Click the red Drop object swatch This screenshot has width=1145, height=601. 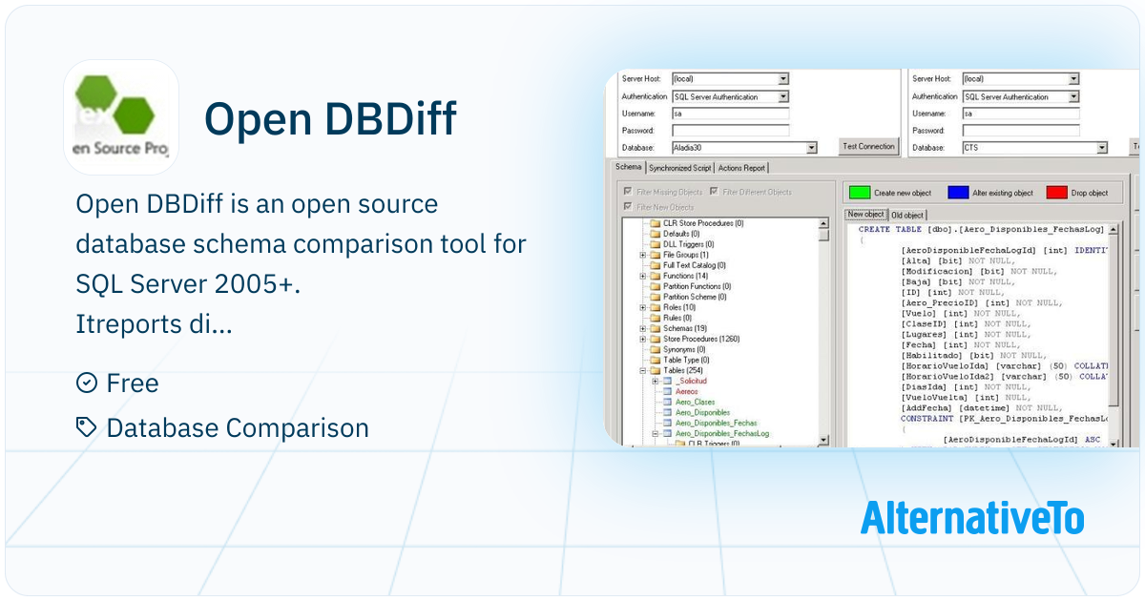(1056, 193)
